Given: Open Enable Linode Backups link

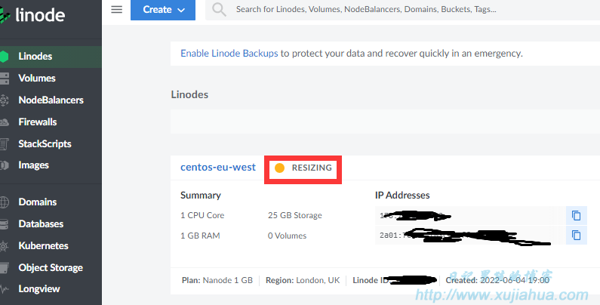Looking at the screenshot, I should (x=229, y=53).
